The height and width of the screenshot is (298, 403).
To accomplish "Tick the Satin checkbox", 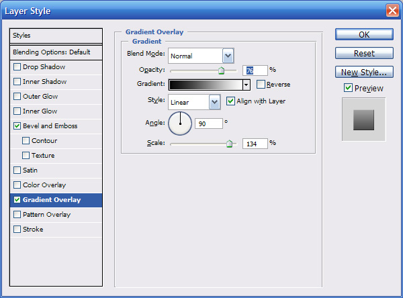I will click(x=17, y=170).
